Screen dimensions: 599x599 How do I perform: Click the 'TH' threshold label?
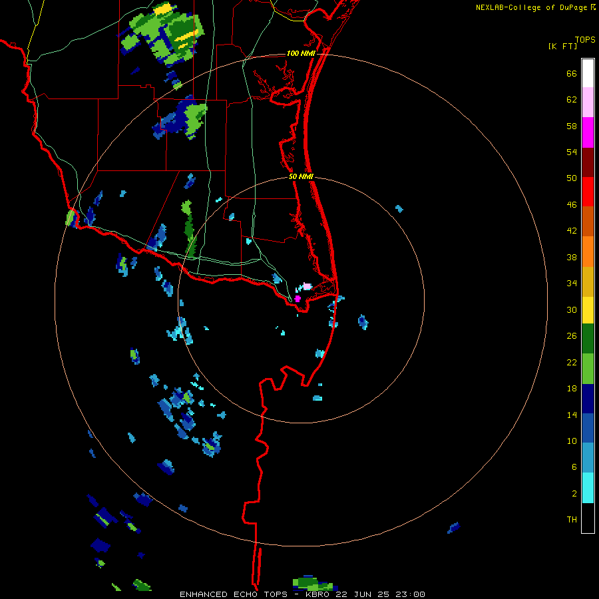(572, 520)
